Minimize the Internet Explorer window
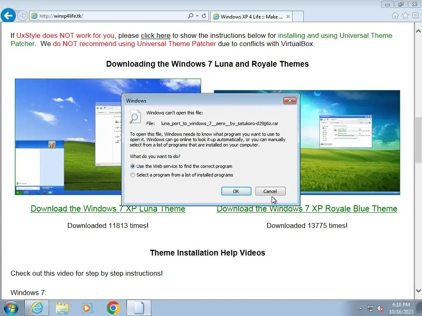422x316 pixels. (387, 4)
